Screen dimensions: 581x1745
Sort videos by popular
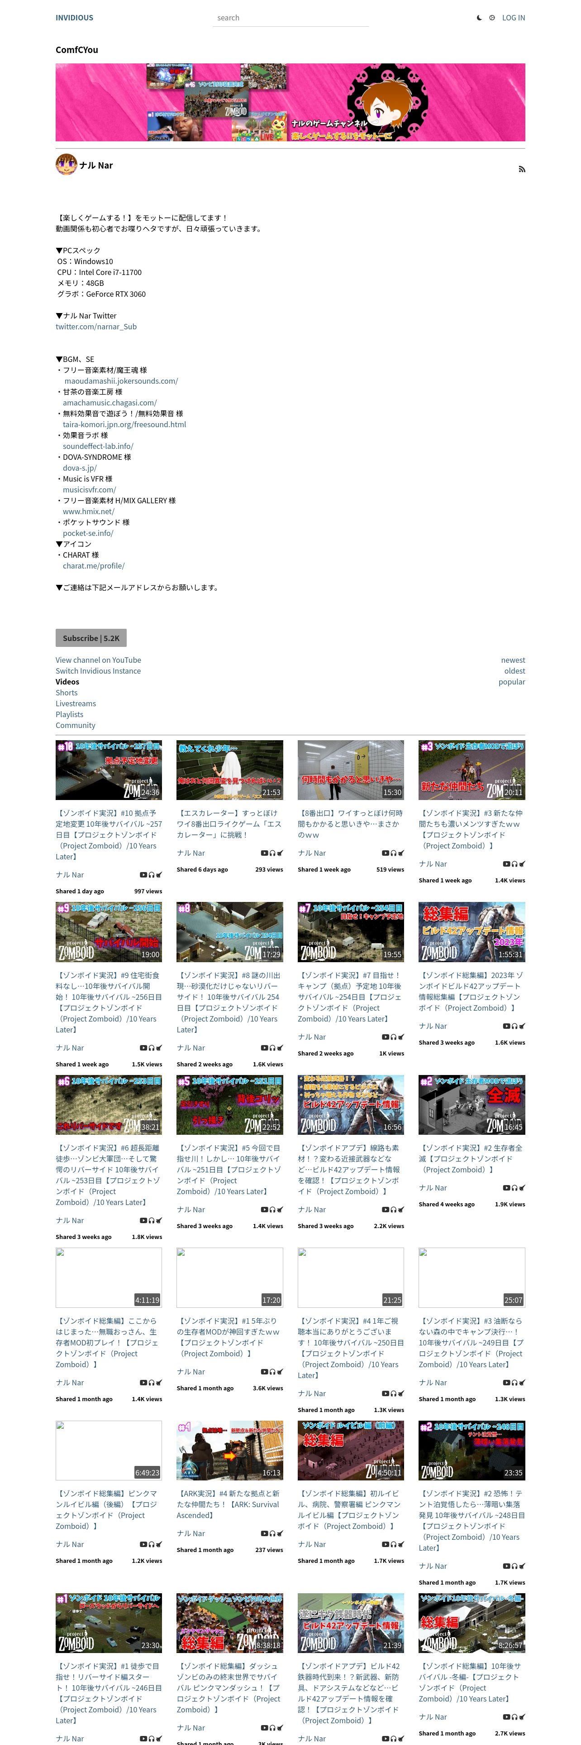(511, 681)
